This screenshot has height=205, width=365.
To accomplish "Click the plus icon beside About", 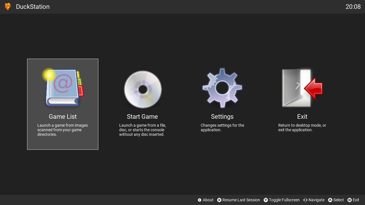I will click(200, 200).
